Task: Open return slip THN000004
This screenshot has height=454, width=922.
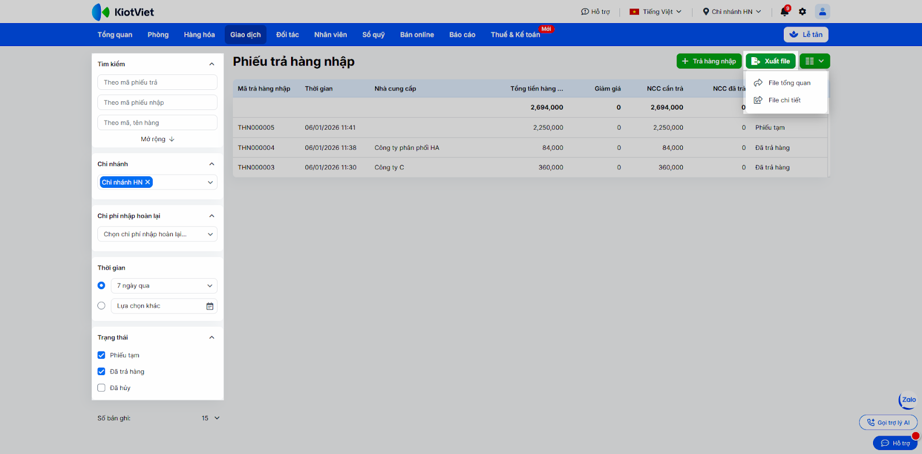Action: pos(256,148)
